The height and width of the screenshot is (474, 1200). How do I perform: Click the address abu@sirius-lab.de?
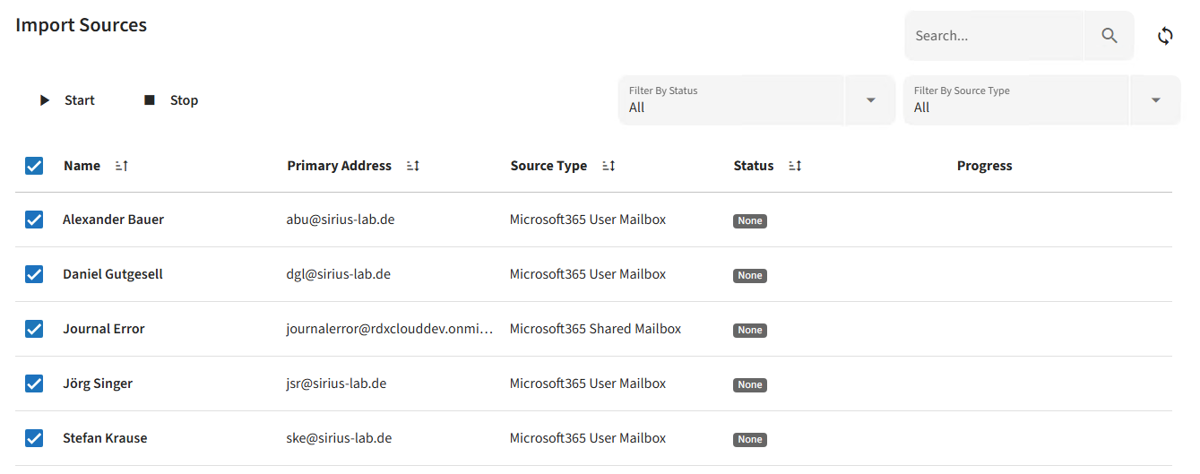[x=340, y=220]
